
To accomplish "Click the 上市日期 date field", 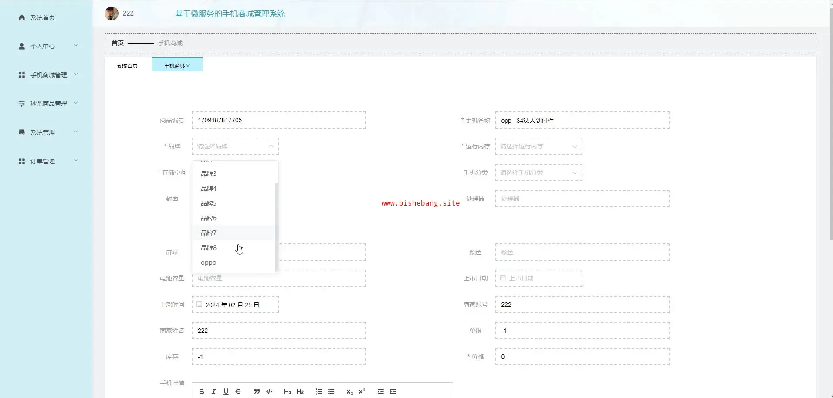I will tap(538, 278).
